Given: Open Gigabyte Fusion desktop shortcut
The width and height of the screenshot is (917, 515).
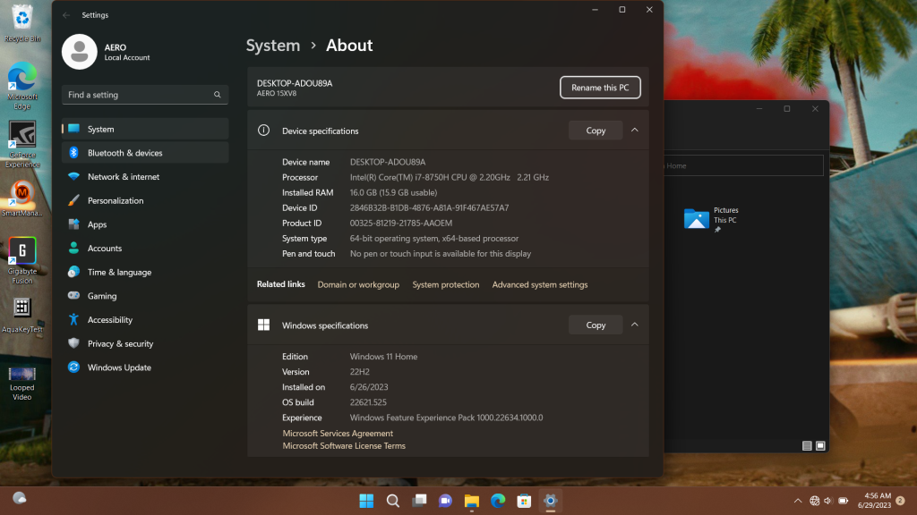Looking at the screenshot, I should (x=22, y=260).
